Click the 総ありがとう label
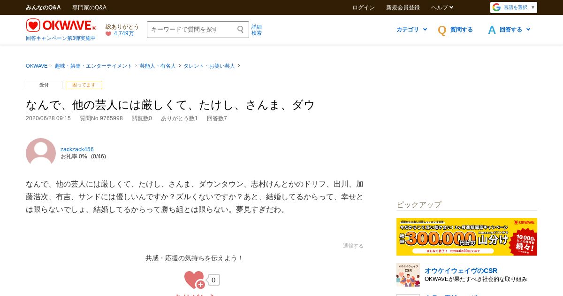The image size is (563, 296). 122,27
